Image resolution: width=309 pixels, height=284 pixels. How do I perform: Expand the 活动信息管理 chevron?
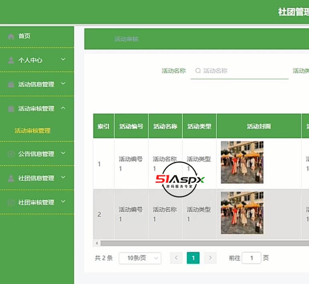click(x=63, y=84)
